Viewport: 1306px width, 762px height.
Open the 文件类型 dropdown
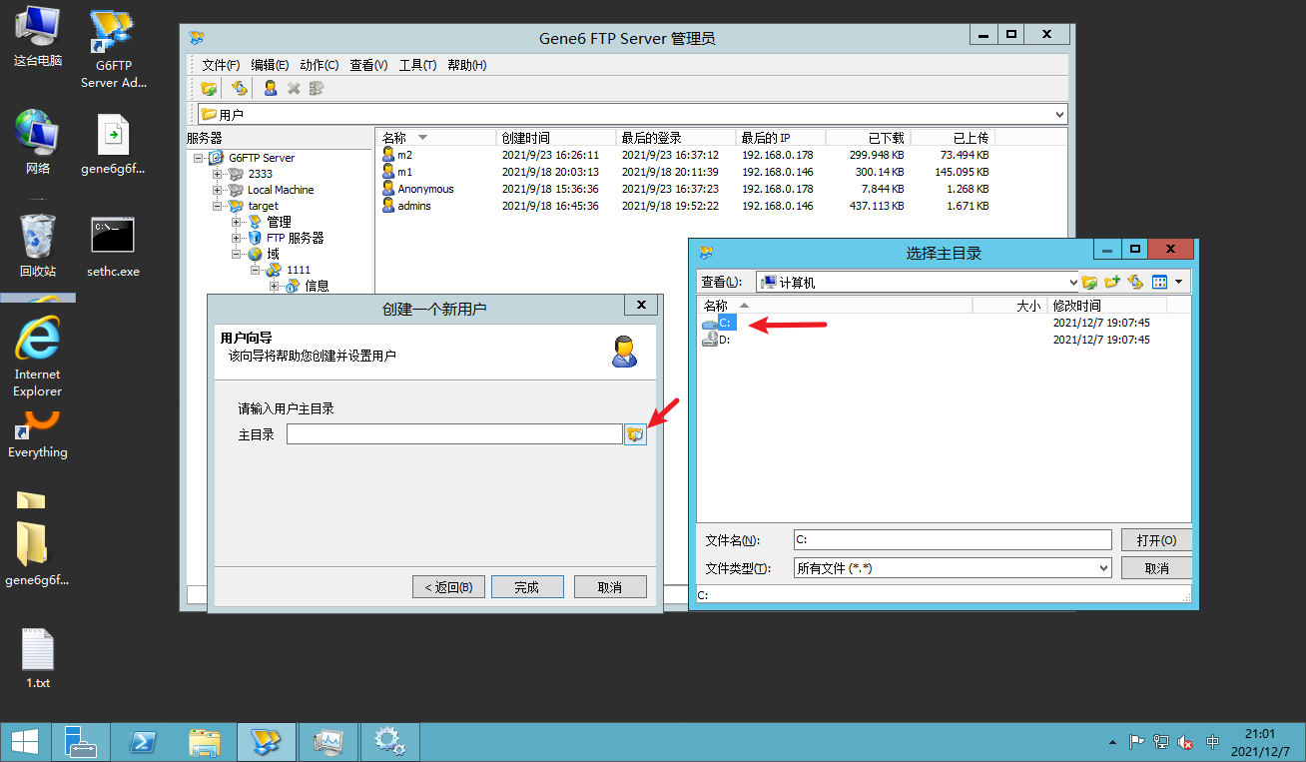click(x=1103, y=568)
